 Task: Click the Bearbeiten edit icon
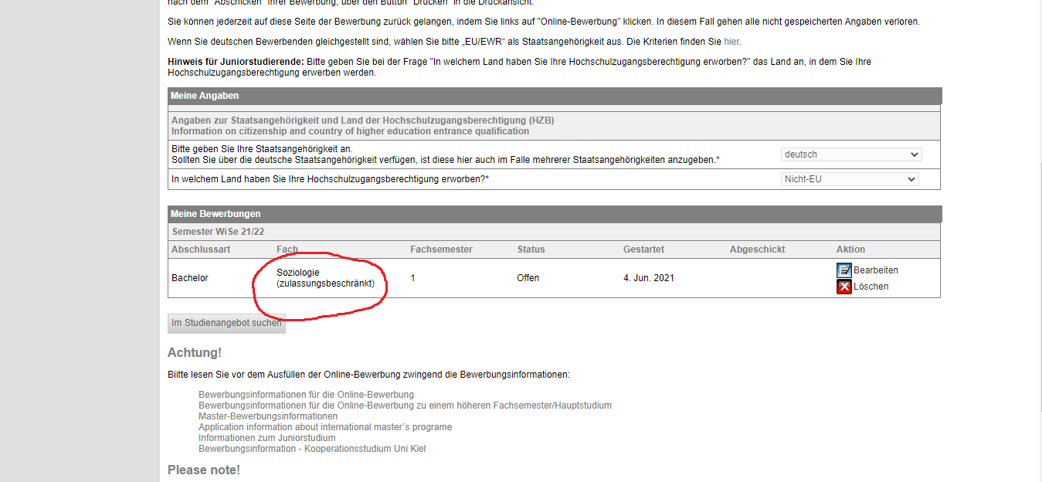click(843, 270)
